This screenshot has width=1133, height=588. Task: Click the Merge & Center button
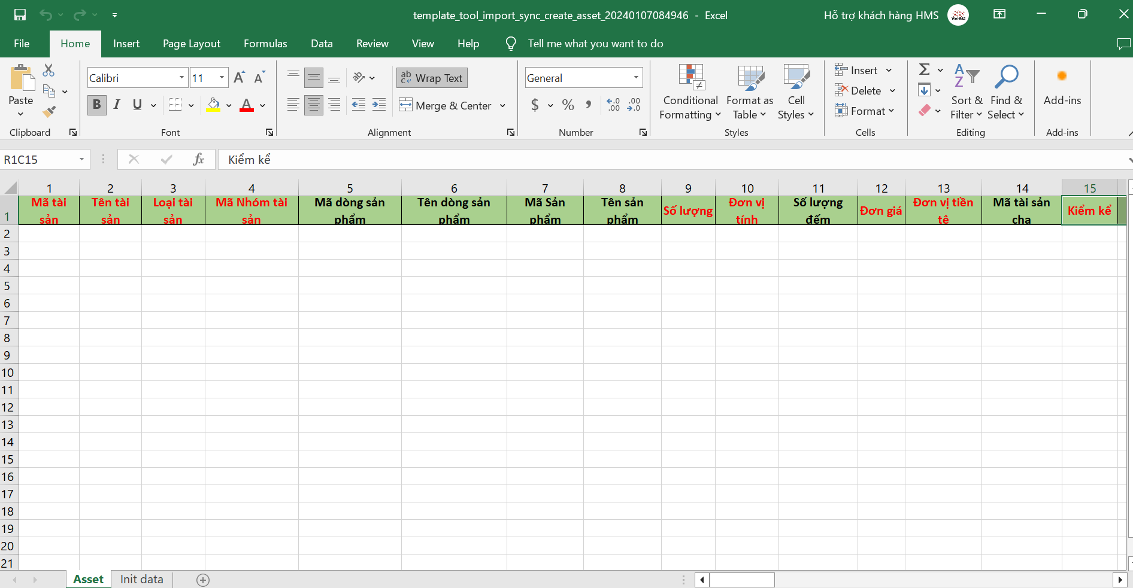click(x=446, y=105)
